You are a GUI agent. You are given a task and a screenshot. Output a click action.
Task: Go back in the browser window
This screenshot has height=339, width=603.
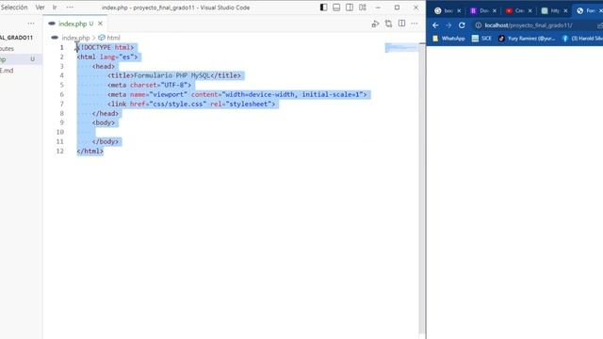click(x=435, y=25)
